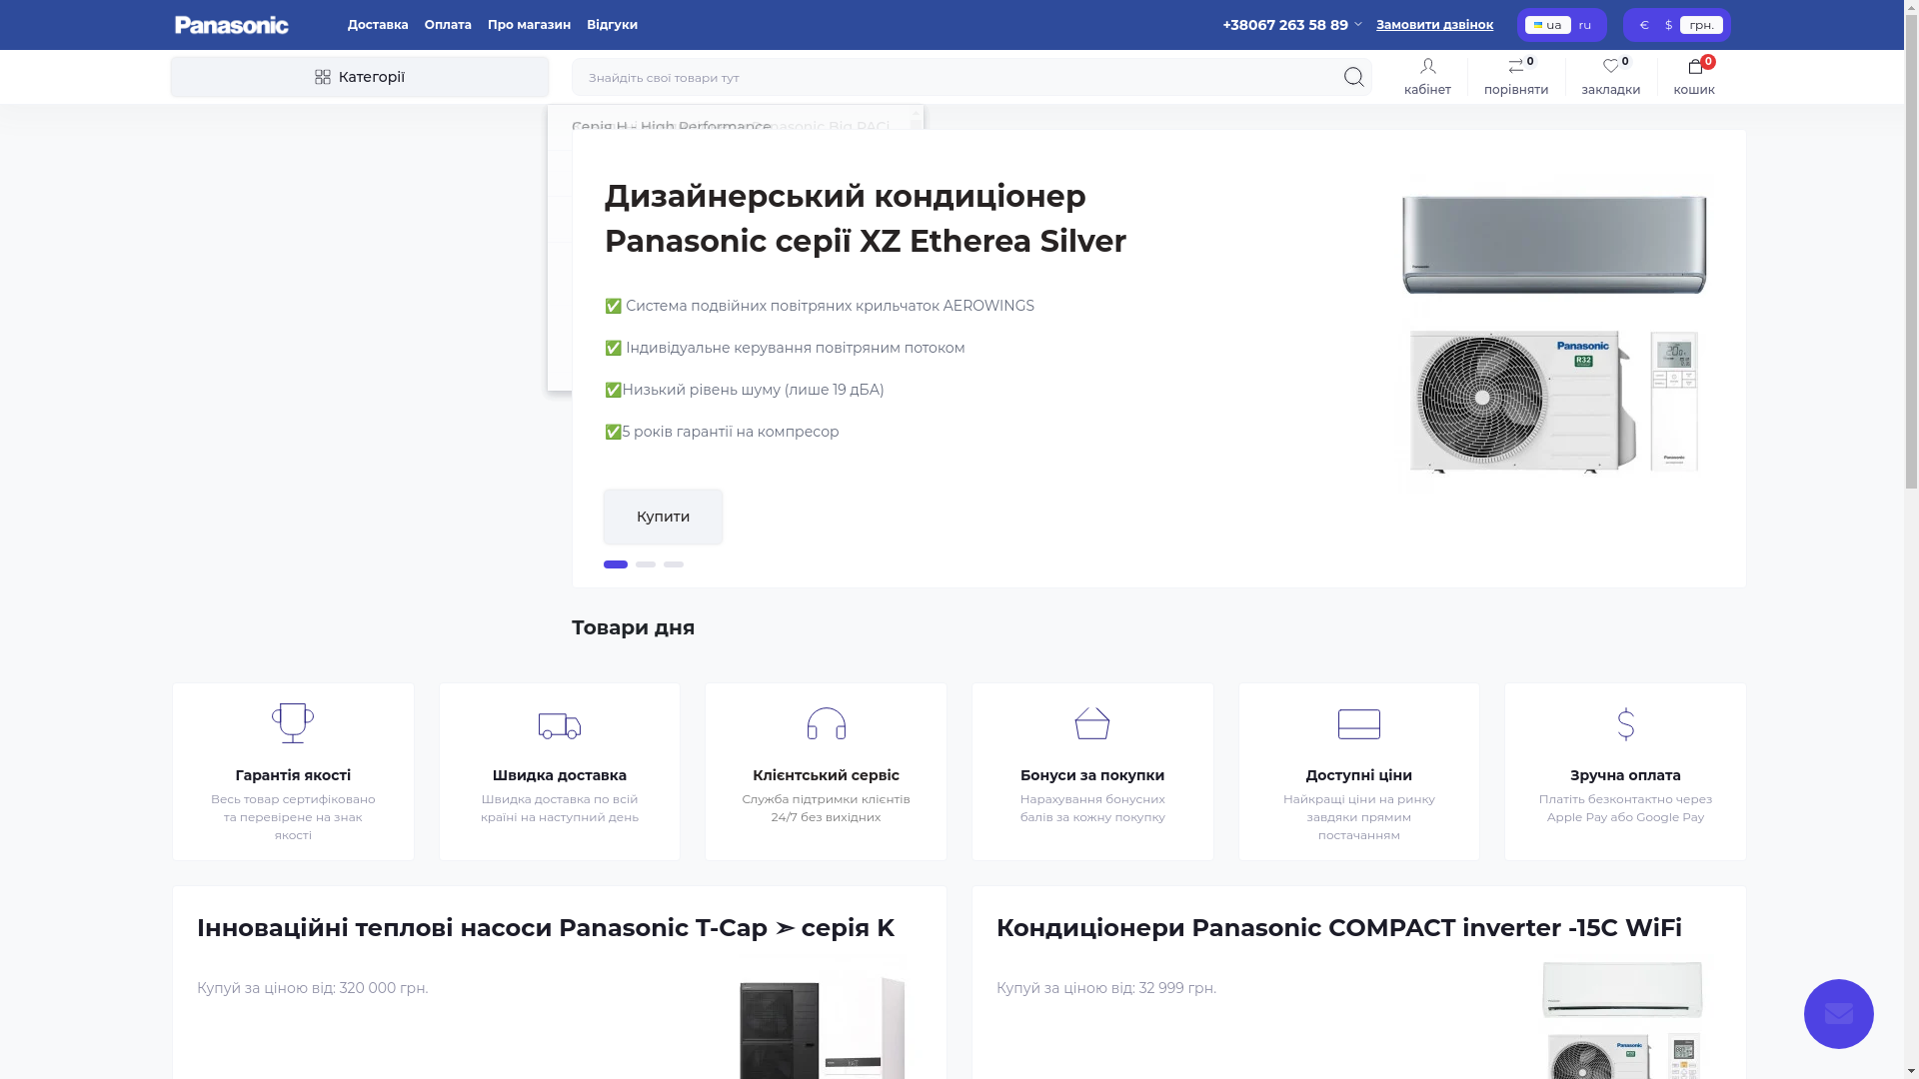
Task: Click the search magnifier icon
Action: pyautogui.click(x=1353, y=77)
